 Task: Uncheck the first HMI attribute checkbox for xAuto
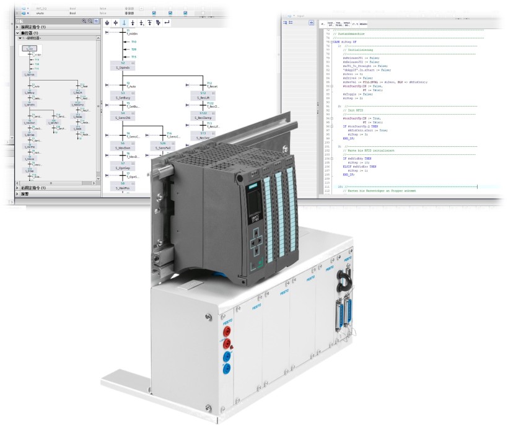click(154, 12)
